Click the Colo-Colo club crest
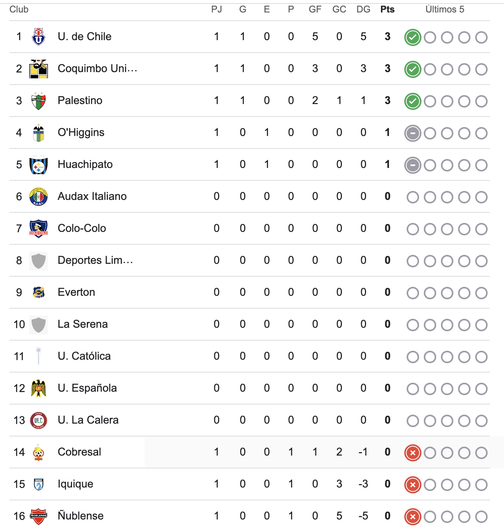 (x=38, y=229)
